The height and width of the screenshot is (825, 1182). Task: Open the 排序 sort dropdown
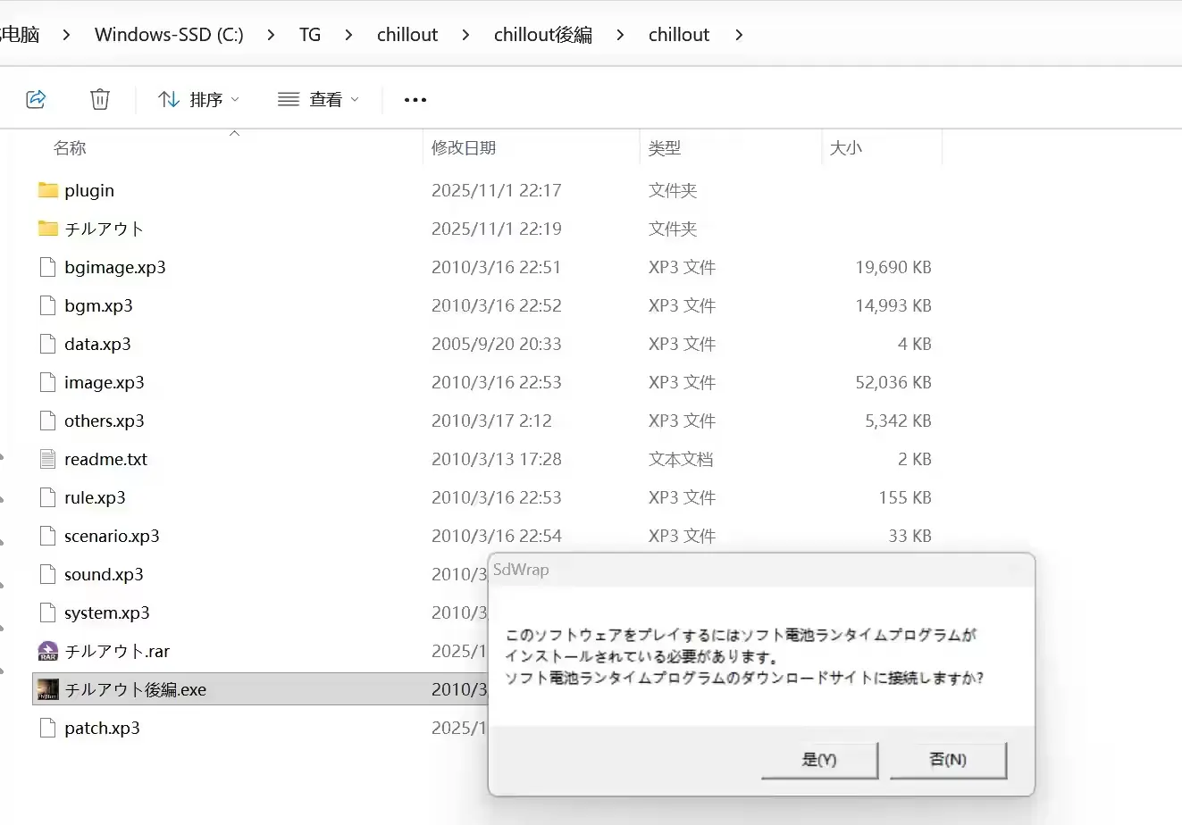[199, 99]
